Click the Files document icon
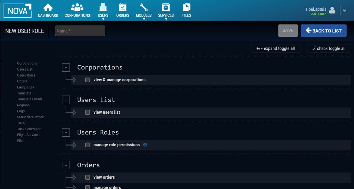354x189 pixels. pos(187,7)
